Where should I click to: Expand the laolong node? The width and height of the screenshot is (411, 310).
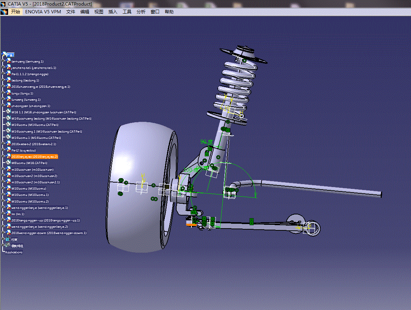(x=3, y=80)
